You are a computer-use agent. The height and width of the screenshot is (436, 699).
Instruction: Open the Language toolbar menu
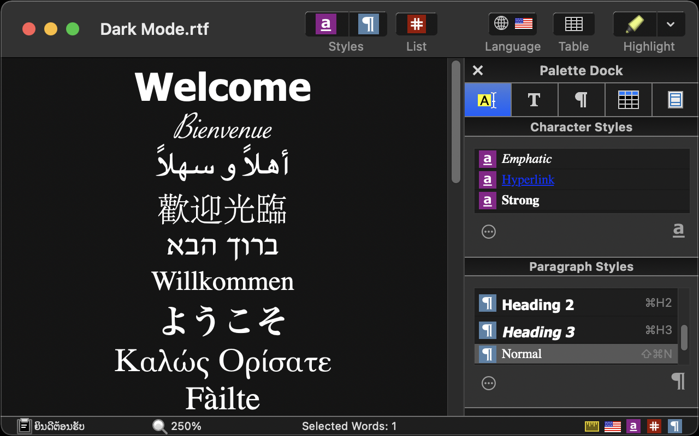pos(512,25)
